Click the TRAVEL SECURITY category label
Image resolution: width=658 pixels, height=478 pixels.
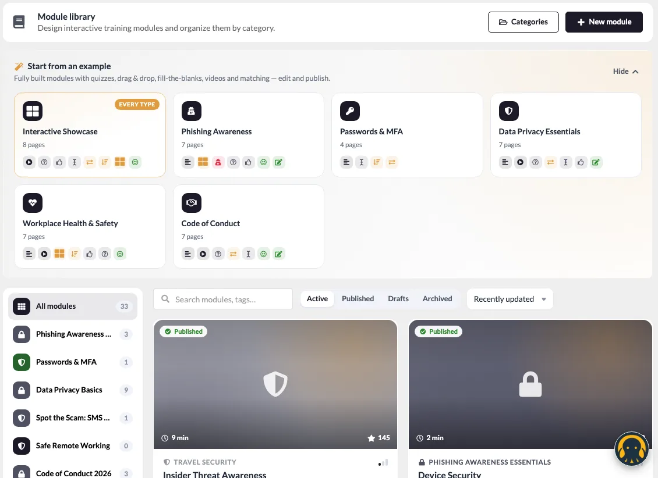tap(205, 462)
